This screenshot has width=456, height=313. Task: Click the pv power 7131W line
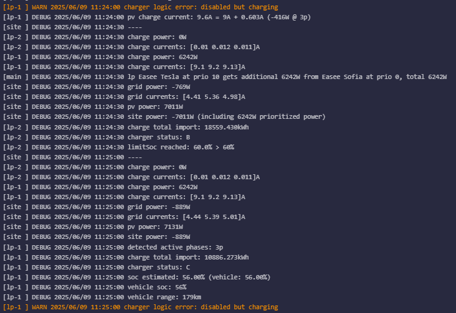pyautogui.click(x=155, y=227)
